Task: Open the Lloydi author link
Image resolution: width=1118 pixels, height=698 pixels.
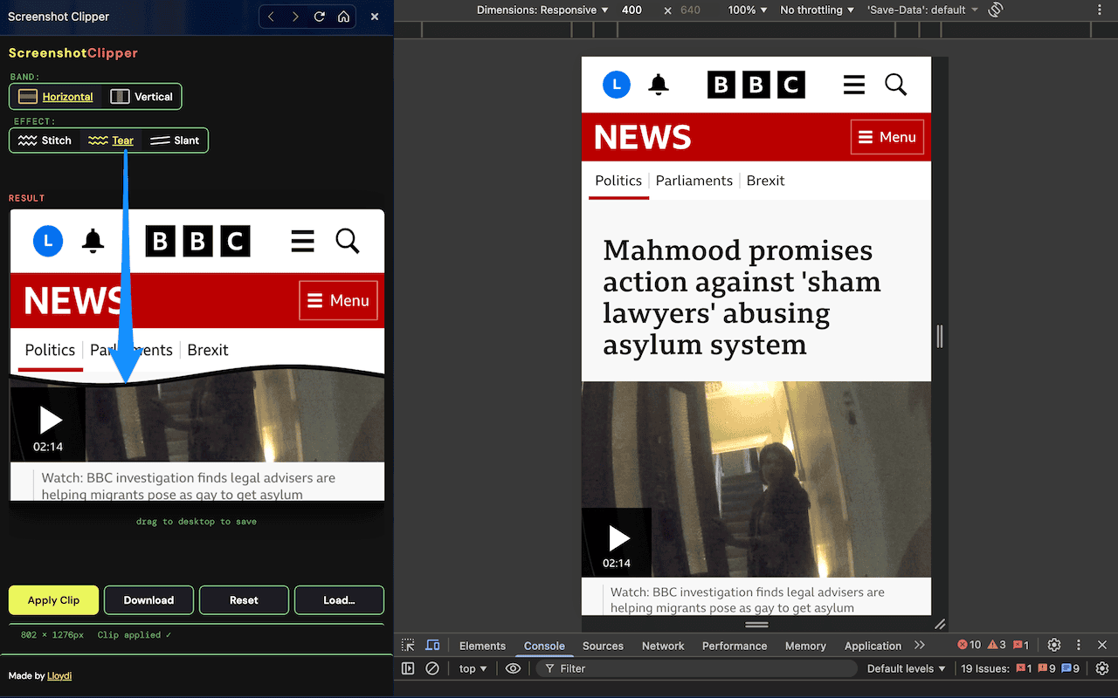Action: click(59, 675)
